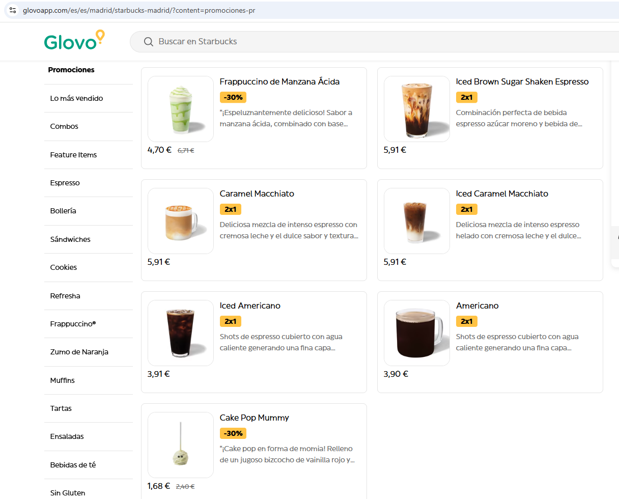Click Frappuccino description '¡Espeluznantemente delicioso!'
The image size is (619, 499).
point(286,118)
